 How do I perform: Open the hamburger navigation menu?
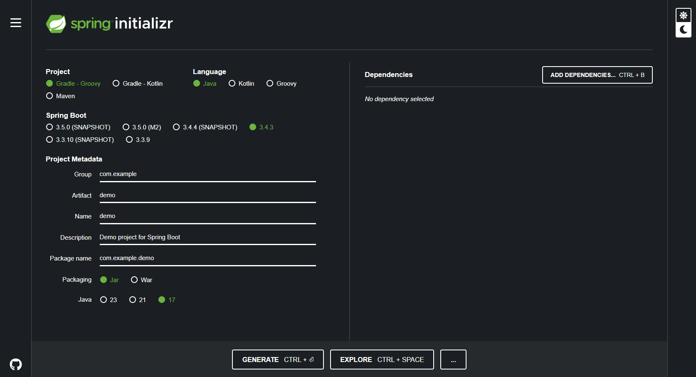point(16,22)
